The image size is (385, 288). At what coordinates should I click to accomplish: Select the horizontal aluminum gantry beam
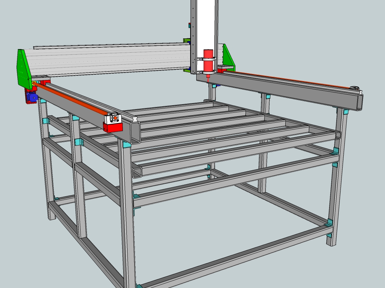[107, 59]
